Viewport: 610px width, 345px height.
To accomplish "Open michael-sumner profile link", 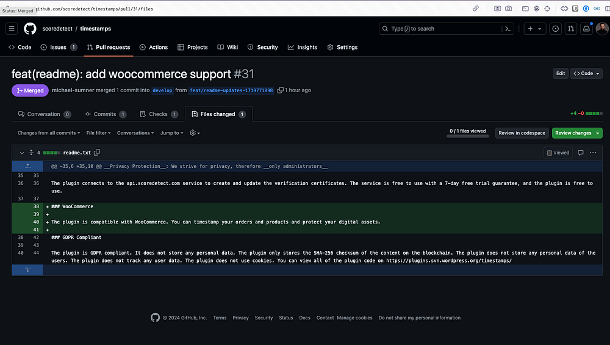I will (x=73, y=90).
